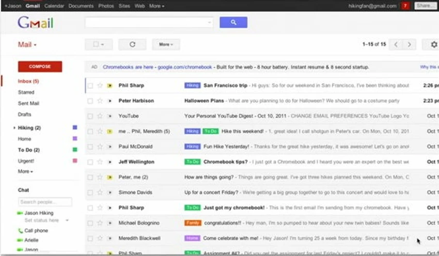Refresh the inbox with the reload icon
The width and height of the screenshot is (439, 256).
[132, 44]
